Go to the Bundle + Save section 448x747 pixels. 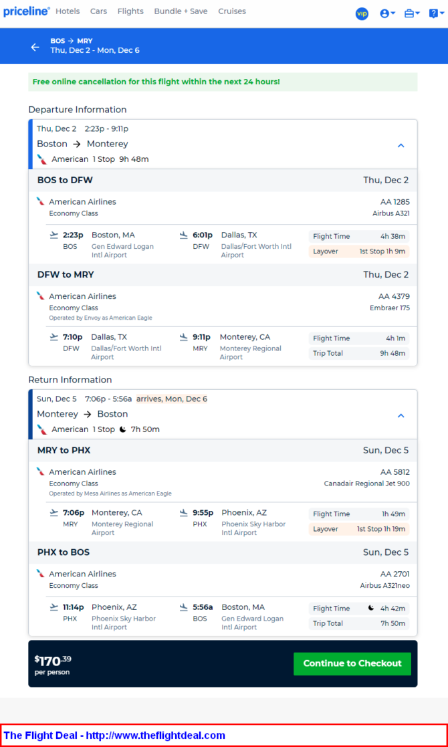(x=181, y=11)
